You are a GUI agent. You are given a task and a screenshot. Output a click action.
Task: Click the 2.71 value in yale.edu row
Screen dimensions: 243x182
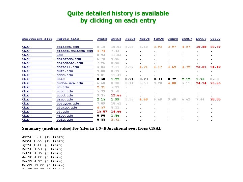115,119
